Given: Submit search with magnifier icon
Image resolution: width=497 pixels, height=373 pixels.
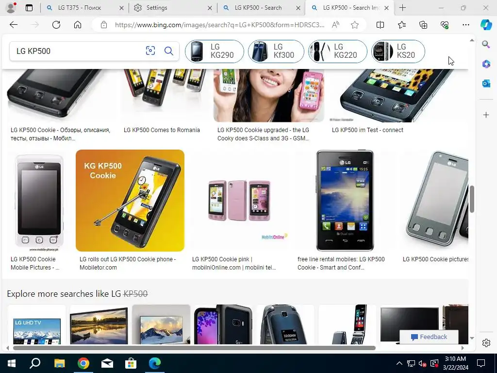Looking at the screenshot, I should coord(168,51).
